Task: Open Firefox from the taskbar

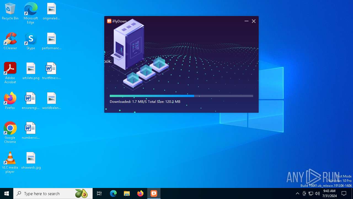Action: pyautogui.click(x=140, y=193)
